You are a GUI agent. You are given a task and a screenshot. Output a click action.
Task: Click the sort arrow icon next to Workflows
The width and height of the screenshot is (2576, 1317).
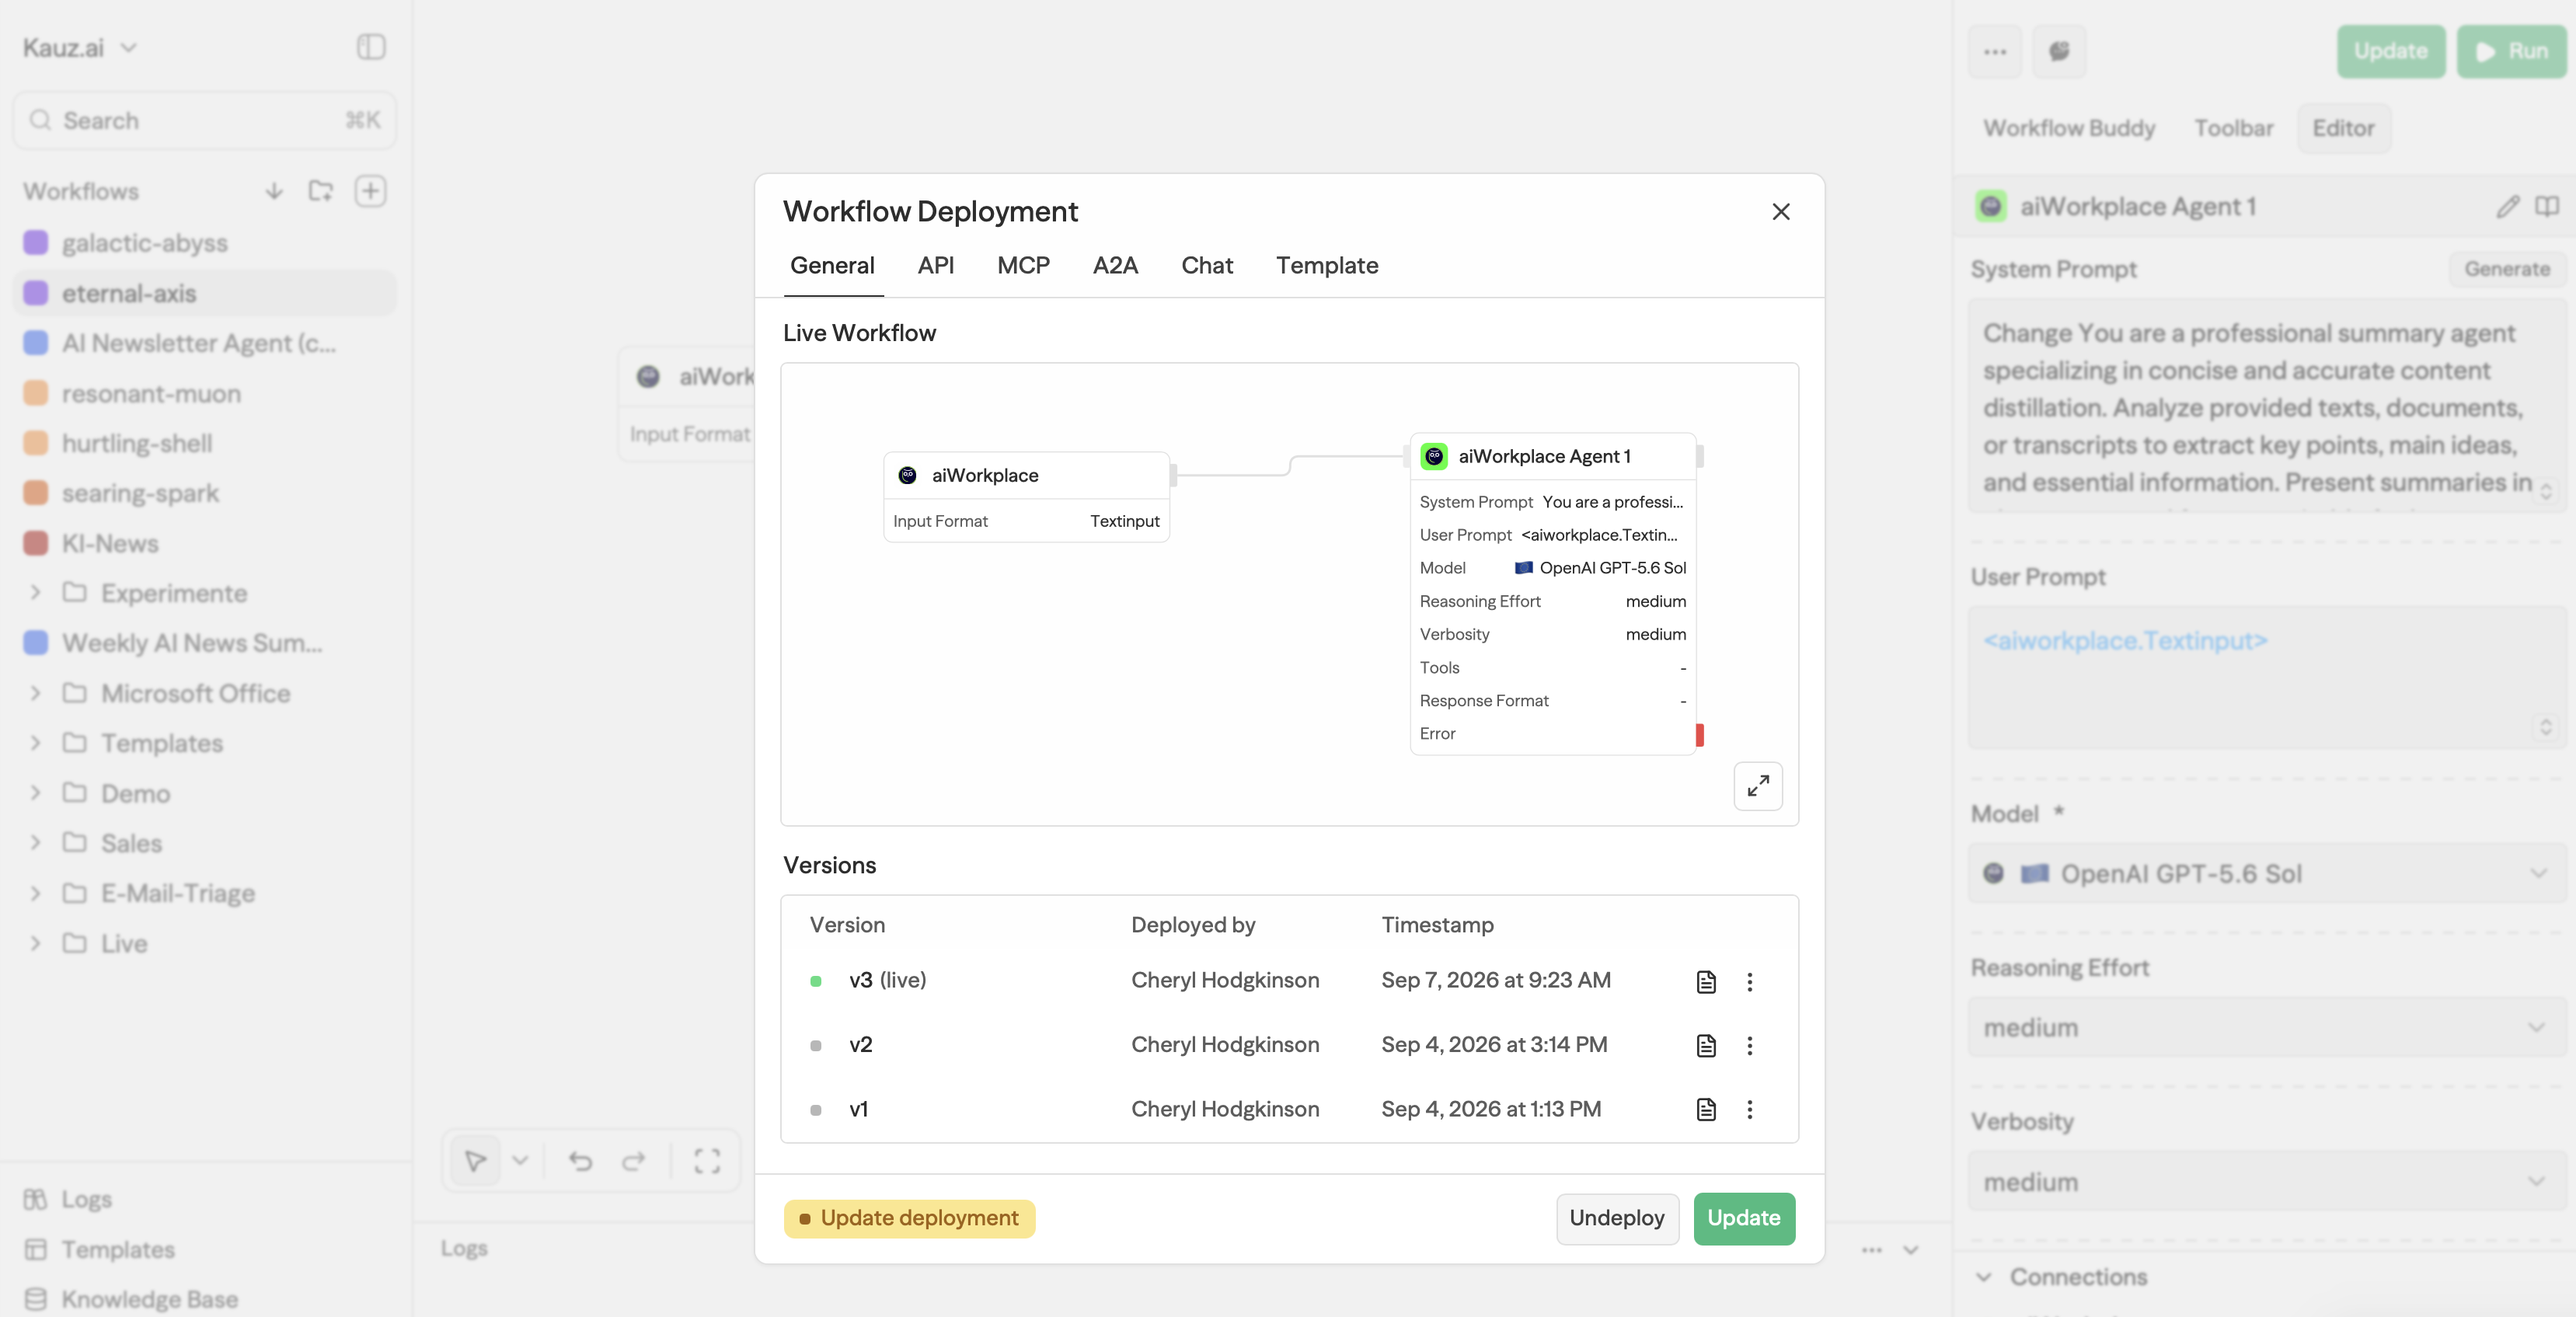tap(274, 191)
